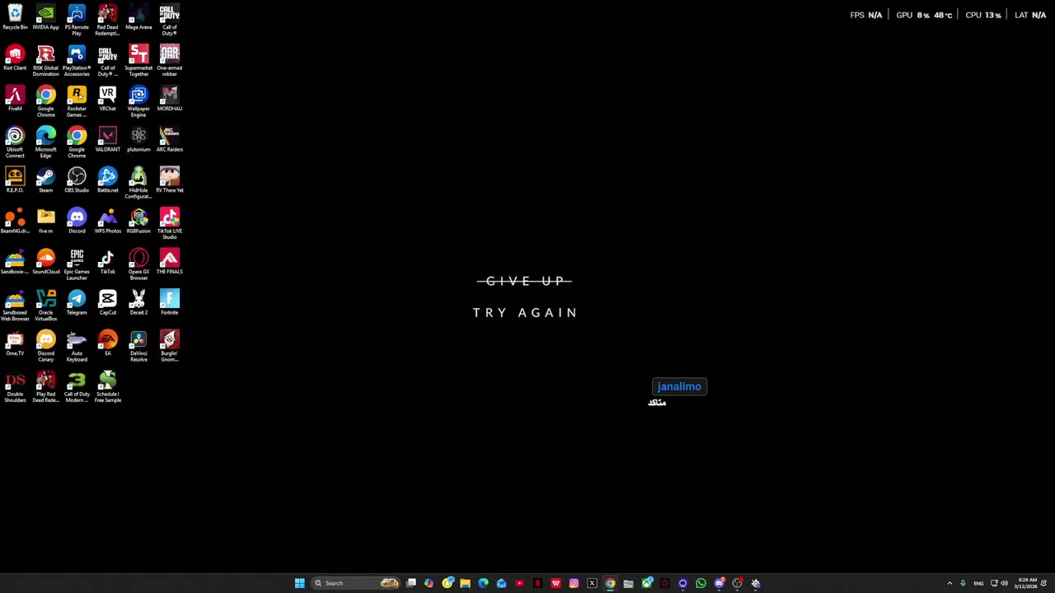This screenshot has height=593, width=1055.
Task: Open the taskbar clock and date
Action: (1027, 583)
